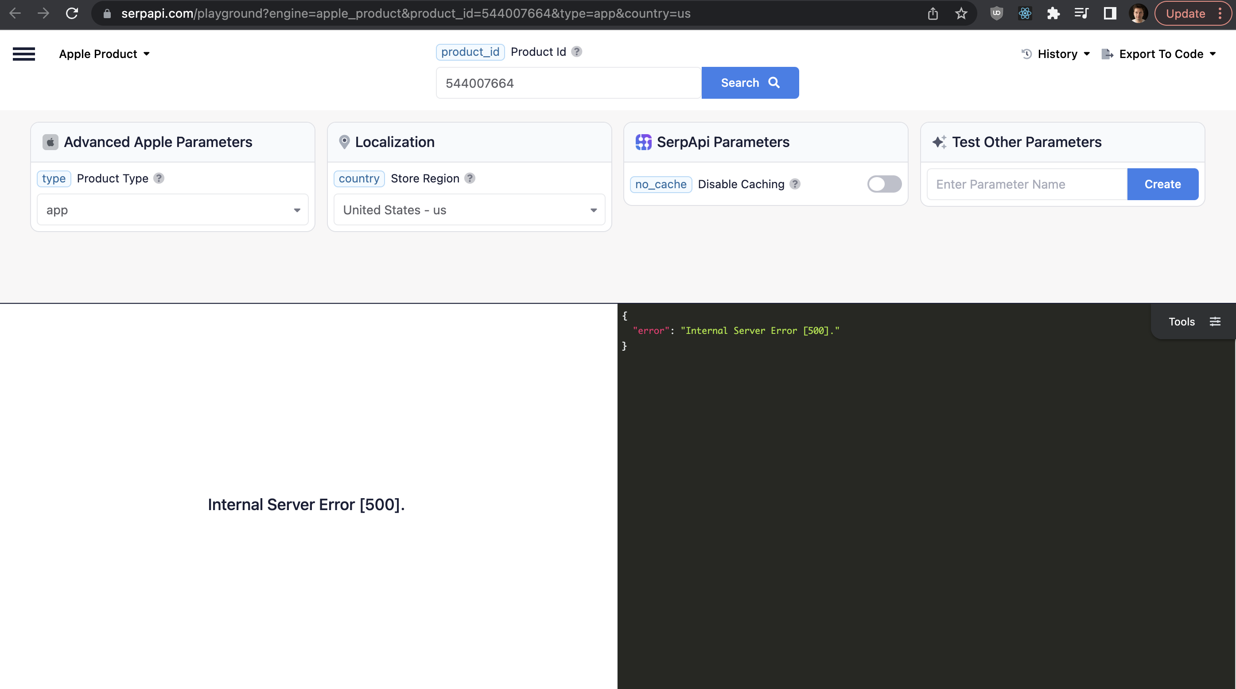Expand the Export To Code dropdown
Viewport: 1236px width, 689px height.
pyautogui.click(x=1214, y=54)
